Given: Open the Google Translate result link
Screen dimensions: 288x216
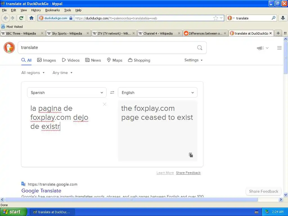Looking at the screenshot, I should tap(41, 191).
